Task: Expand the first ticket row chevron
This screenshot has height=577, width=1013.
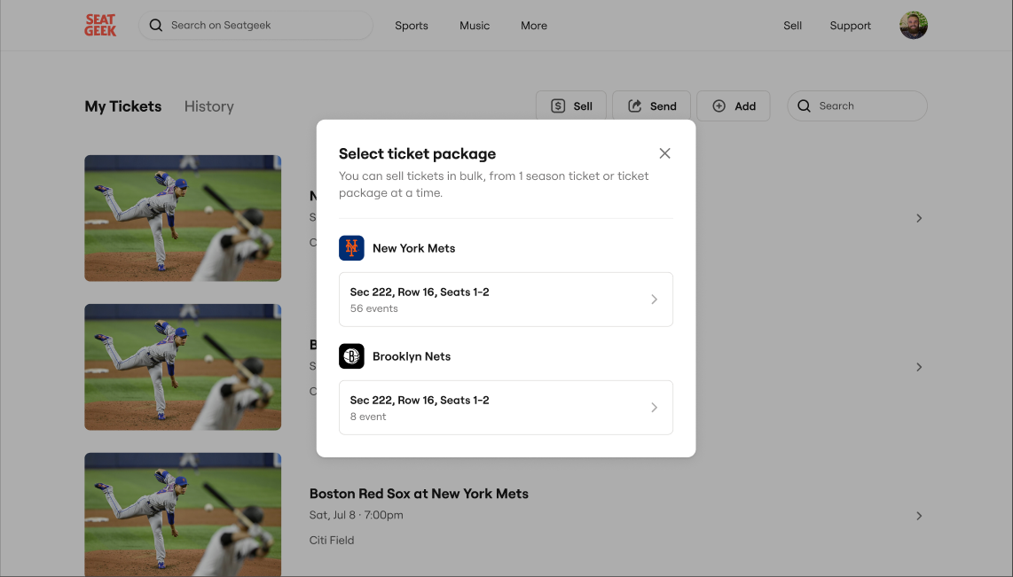Action: 919,218
